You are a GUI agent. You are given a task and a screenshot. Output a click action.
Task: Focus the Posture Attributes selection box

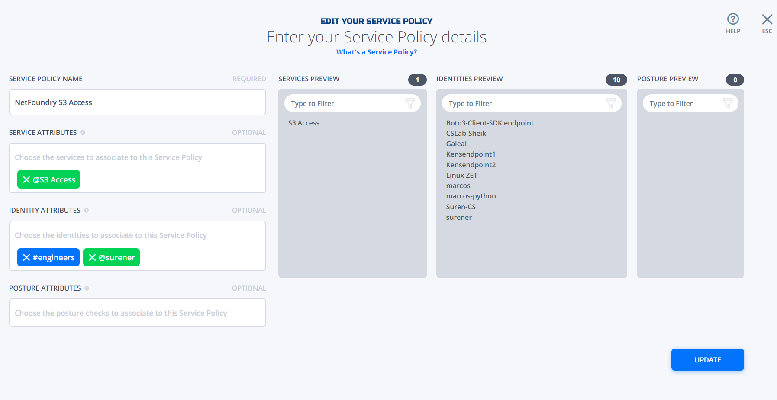coord(138,313)
